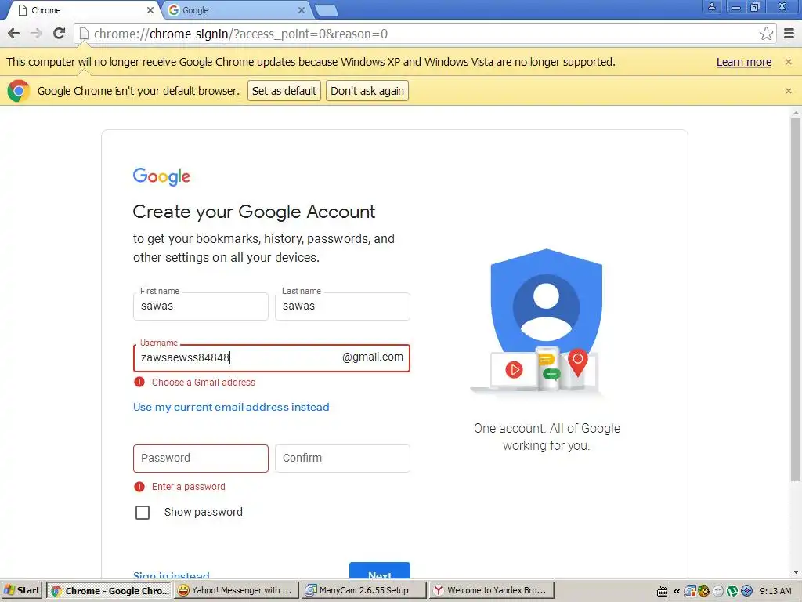Click the Sign in instead link
The image size is (802, 602).
(x=172, y=575)
